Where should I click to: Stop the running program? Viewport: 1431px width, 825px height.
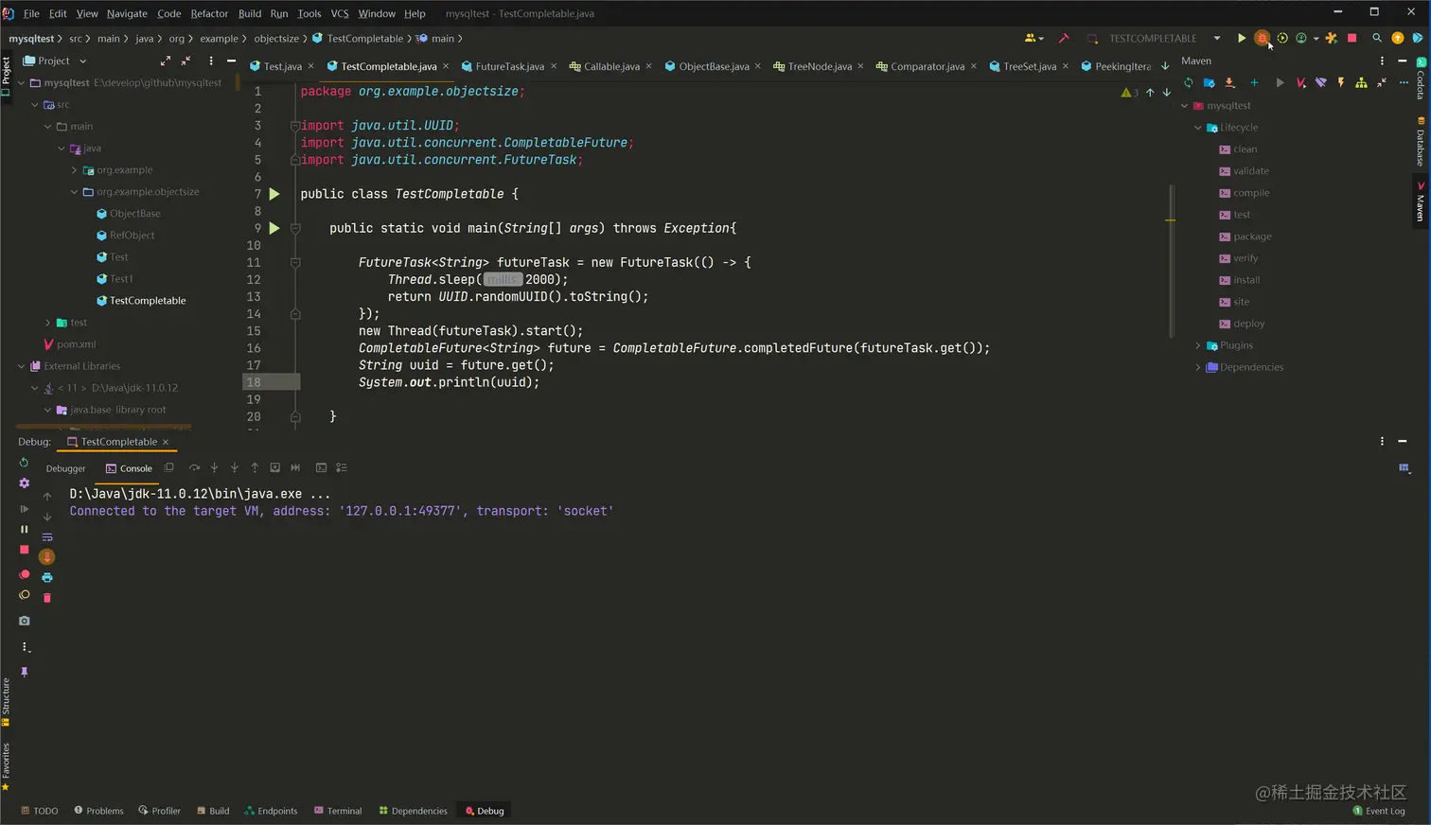tap(1351, 39)
